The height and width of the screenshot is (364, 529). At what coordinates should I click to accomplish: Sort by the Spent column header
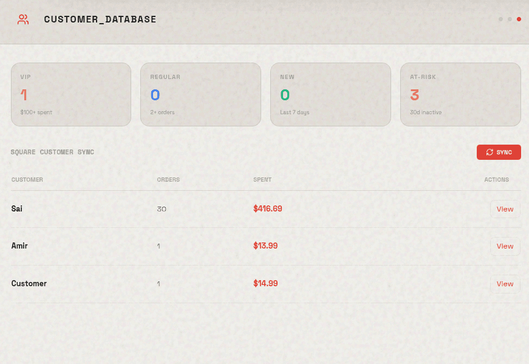click(262, 180)
